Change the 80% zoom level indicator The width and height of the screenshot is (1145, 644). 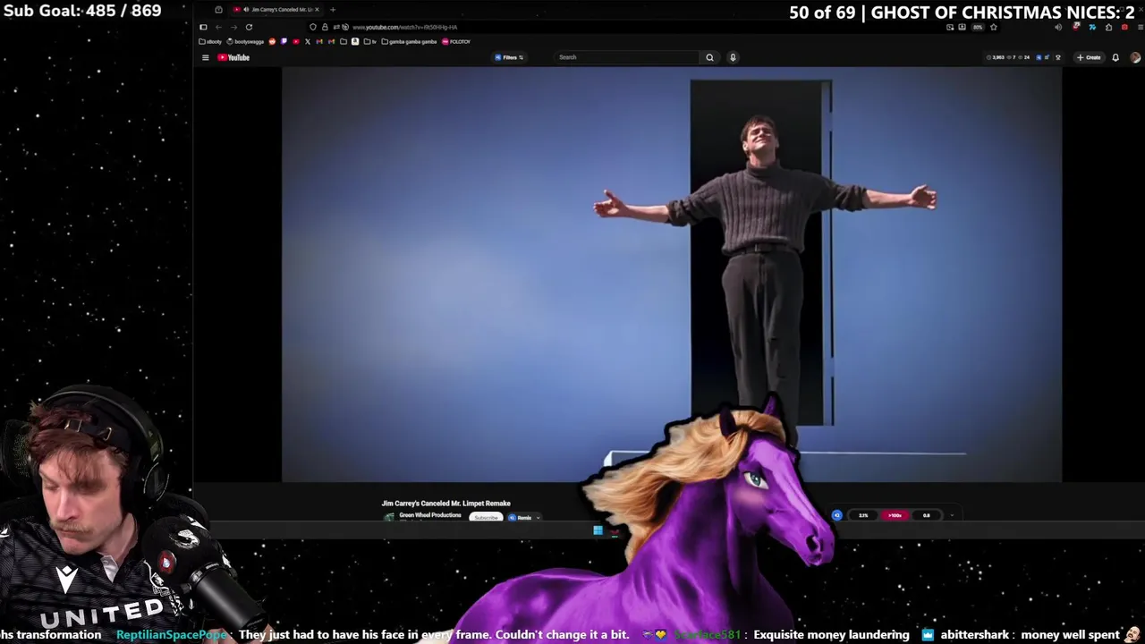tap(978, 27)
